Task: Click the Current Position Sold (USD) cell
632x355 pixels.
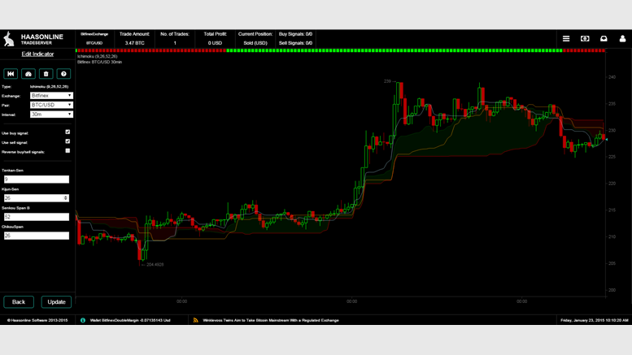Action: click(255, 39)
